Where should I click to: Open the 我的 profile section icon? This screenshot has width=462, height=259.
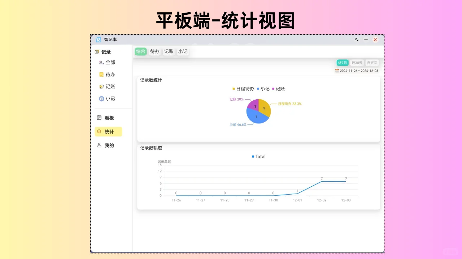[x=99, y=145]
